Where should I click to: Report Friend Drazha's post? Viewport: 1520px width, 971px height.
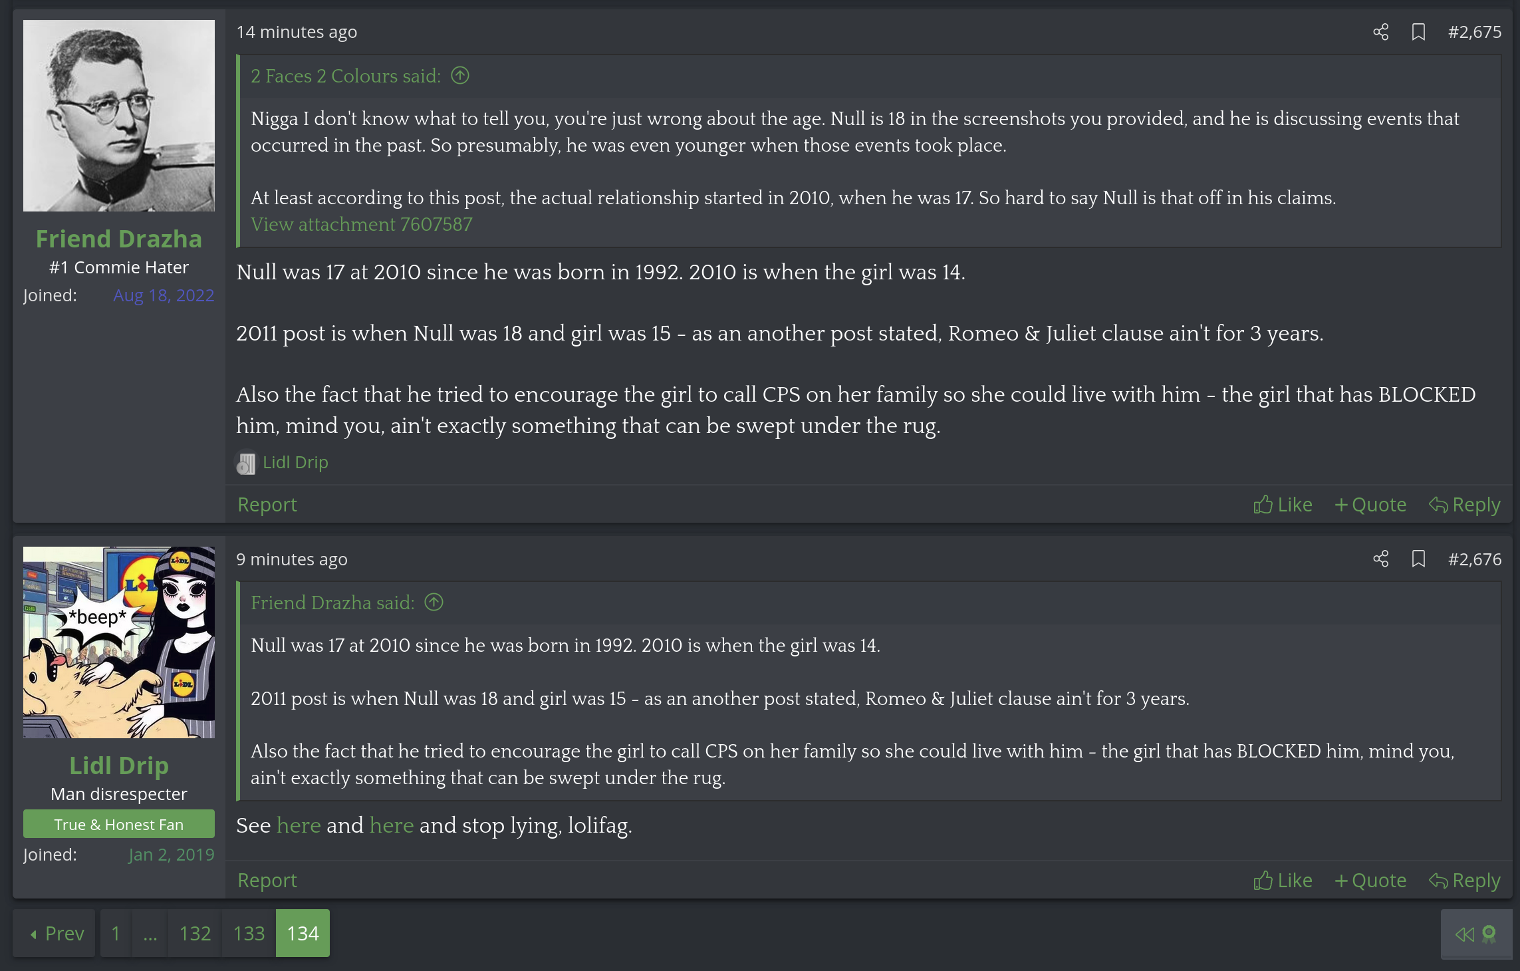click(267, 505)
